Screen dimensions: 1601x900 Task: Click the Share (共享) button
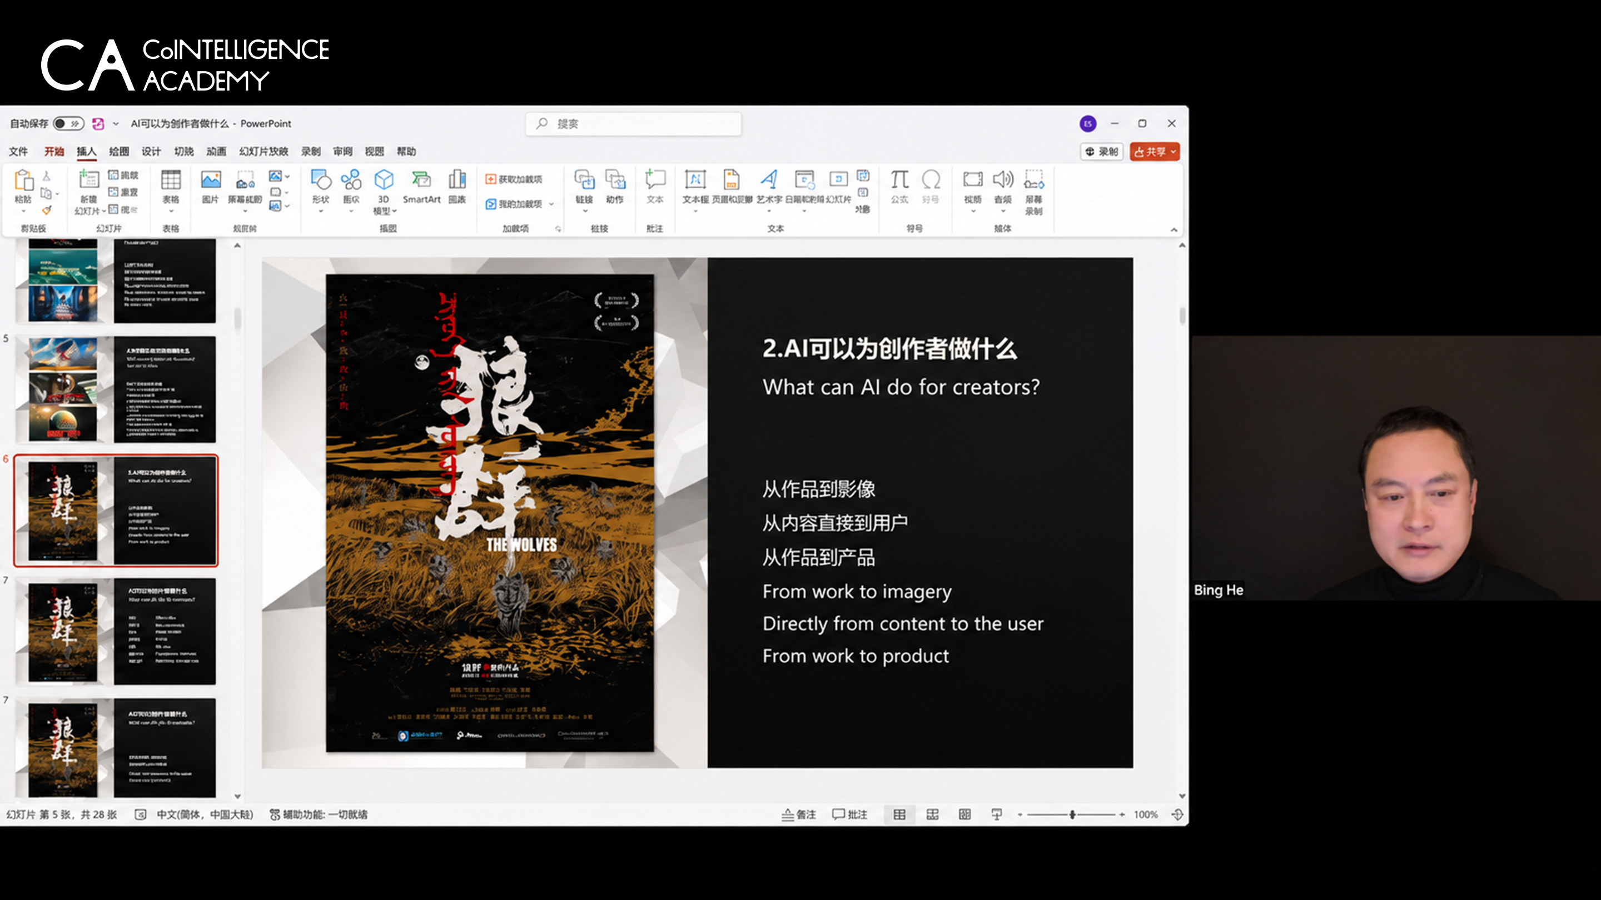[x=1155, y=152]
